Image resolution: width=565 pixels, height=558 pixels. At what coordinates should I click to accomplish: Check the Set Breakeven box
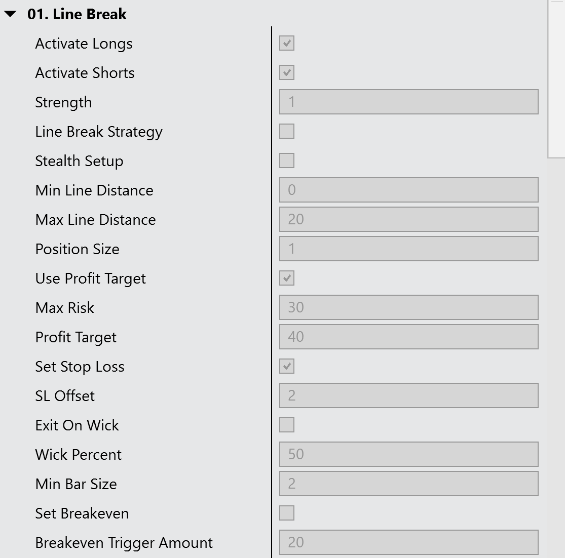coord(286,513)
